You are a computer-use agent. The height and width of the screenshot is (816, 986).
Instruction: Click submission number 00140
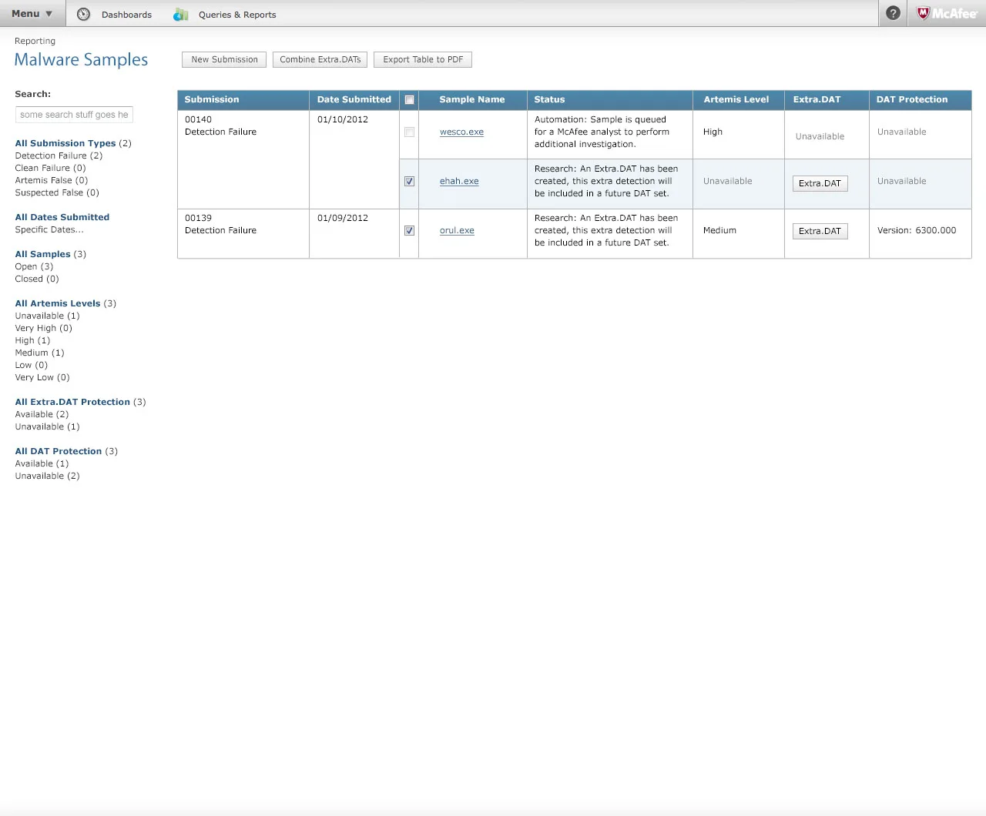click(198, 119)
